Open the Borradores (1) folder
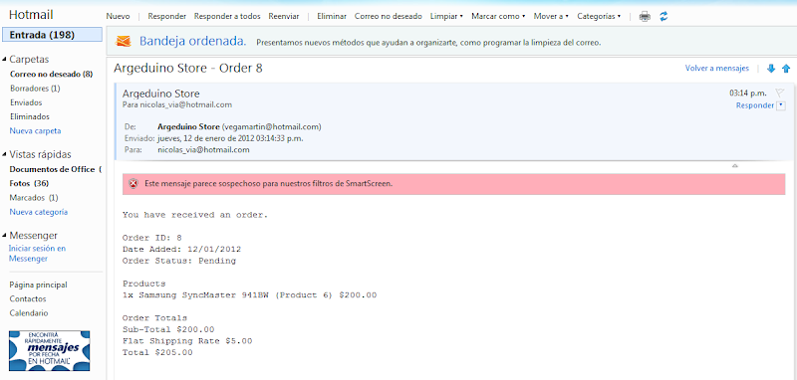Image resolution: width=797 pixels, height=380 pixels. pos(35,89)
